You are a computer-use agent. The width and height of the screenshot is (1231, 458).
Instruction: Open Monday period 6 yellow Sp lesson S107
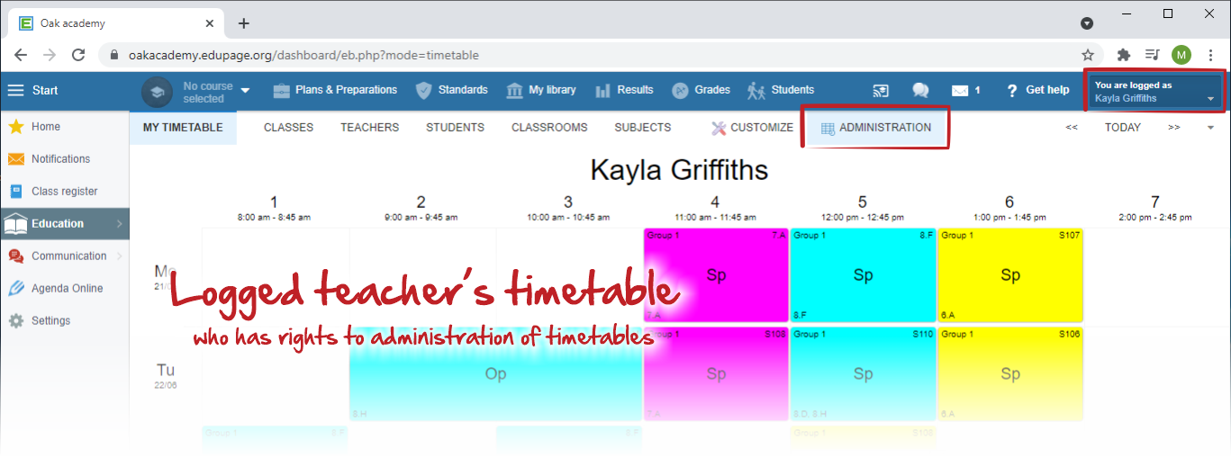pyautogui.click(x=1010, y=275)
